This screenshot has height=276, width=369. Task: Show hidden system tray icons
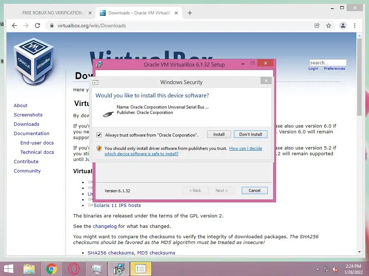click(318, 269)
